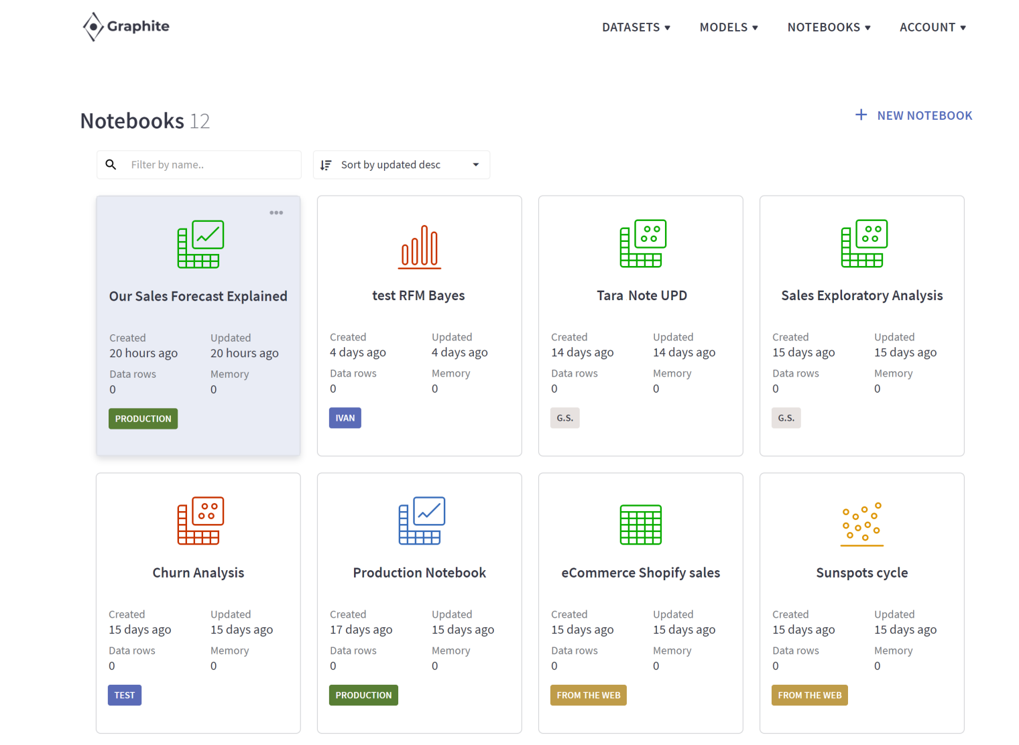Click the red notebook icon on Churn Analysis
The height and width of the screenshot is (745, 1019).
point(198,521)
